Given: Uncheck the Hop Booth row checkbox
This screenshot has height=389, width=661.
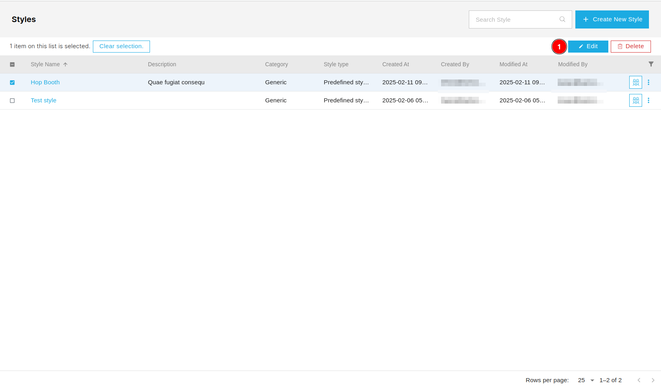Looking at the screenshot, I should pyautogui.click(x=12, y=82).
